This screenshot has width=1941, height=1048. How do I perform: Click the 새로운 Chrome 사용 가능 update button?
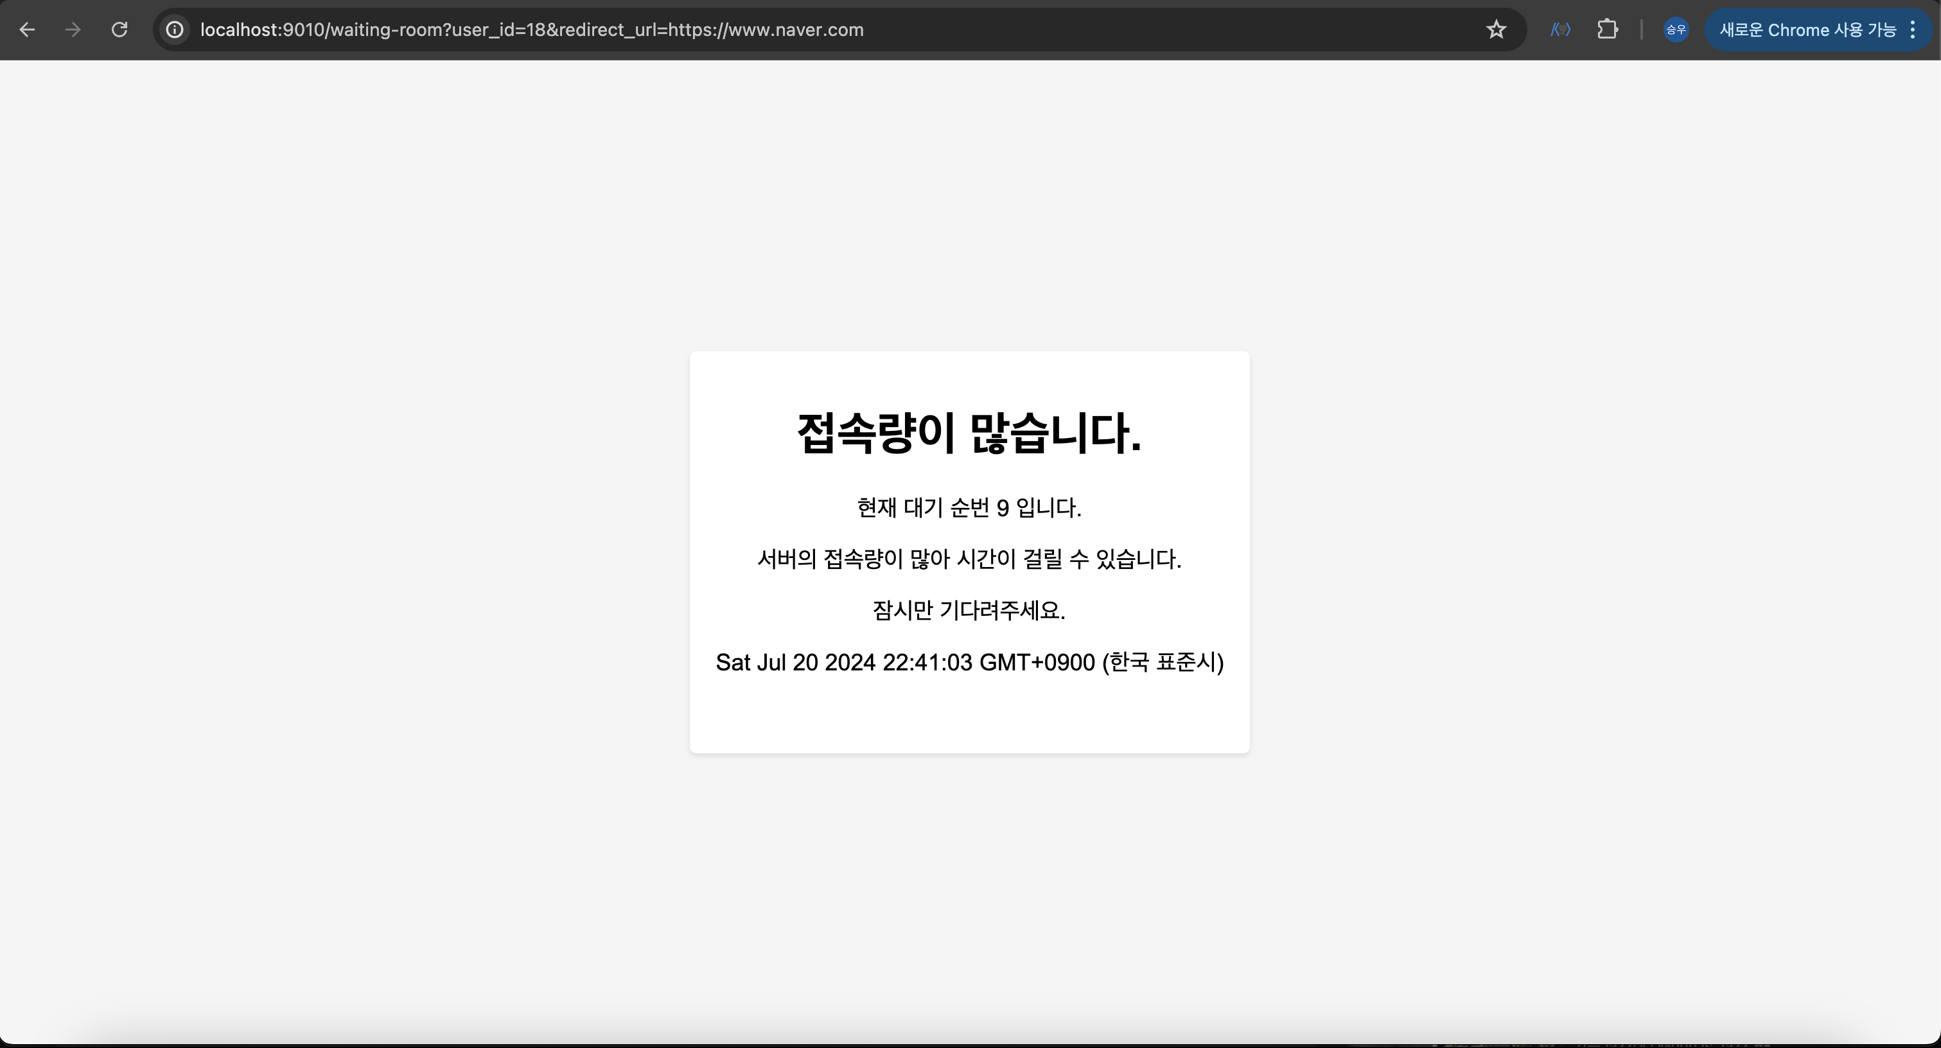(x=1807, y=30)
